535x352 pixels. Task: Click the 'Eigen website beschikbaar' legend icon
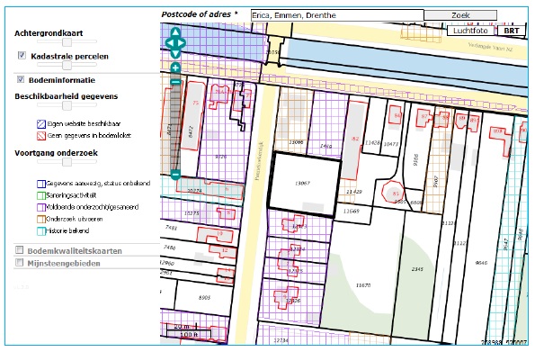[x=41, y=124]
